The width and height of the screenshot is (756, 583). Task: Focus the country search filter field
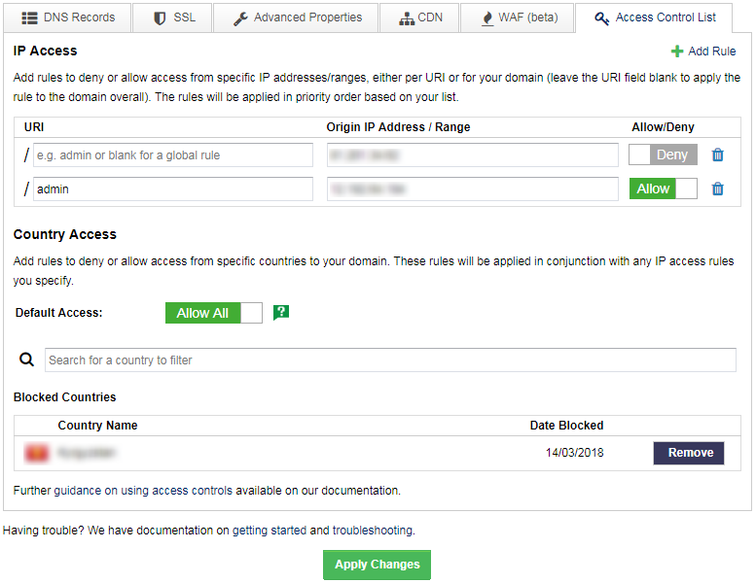[390, 360]
